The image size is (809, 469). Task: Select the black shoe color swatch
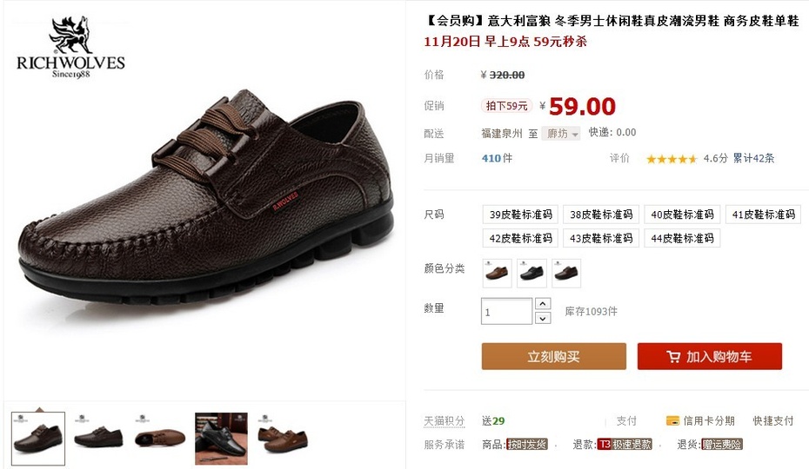pos(532,274)
